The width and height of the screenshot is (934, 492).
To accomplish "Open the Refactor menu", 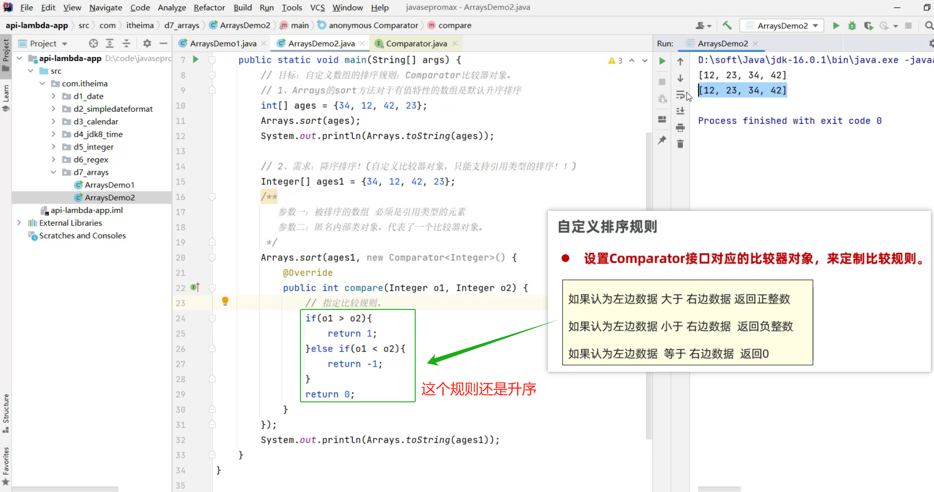I will click(x=209, y=8).
